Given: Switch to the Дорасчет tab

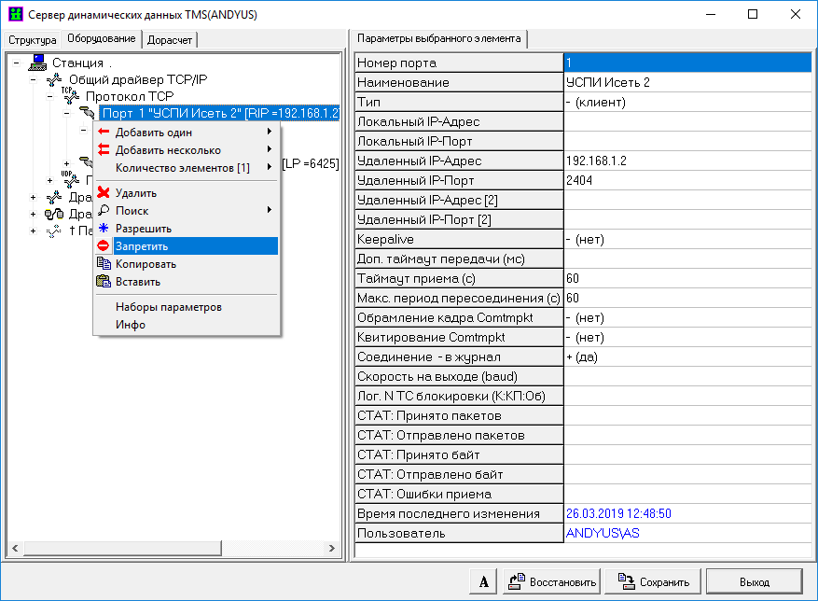Looking at the screenshot, I should pyautogui.click(x=171, y=40).
